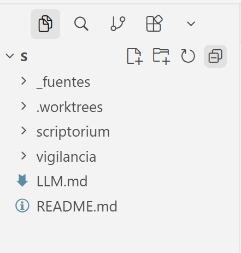Refresh the explorer tree

click(188, 56)
